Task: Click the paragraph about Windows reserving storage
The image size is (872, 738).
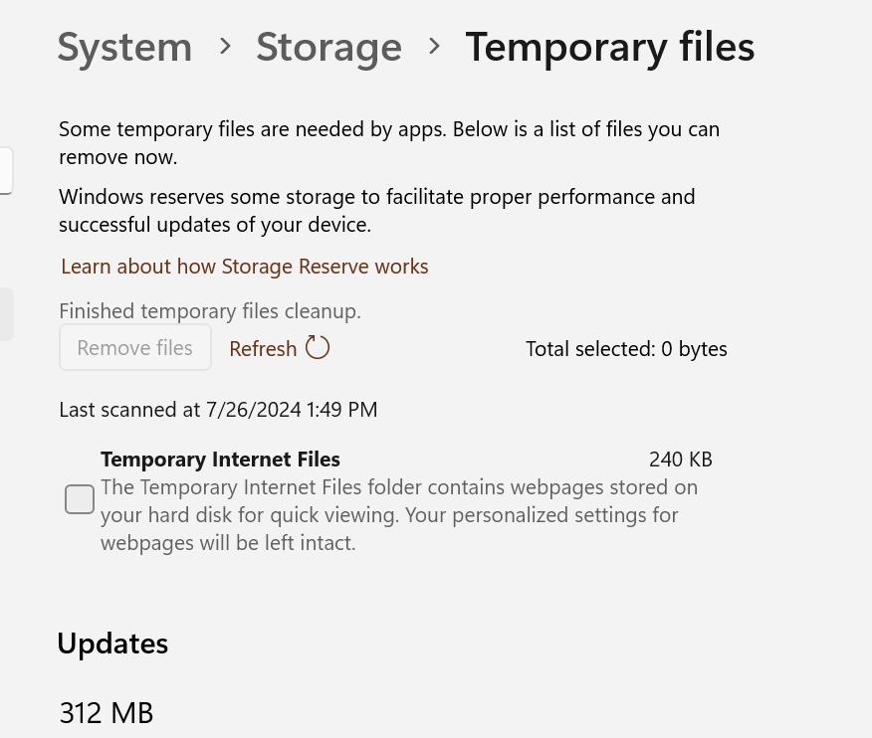Action: coord(376,211)
